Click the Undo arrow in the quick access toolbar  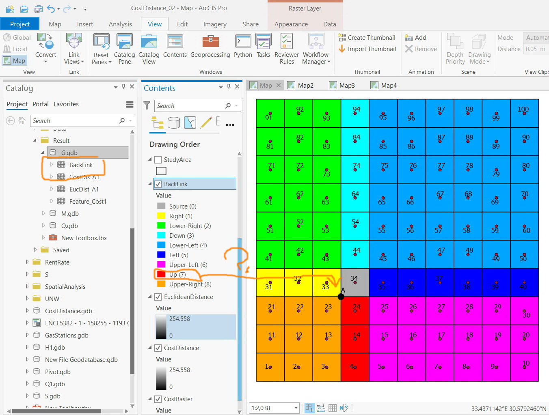tap(51, 9)
